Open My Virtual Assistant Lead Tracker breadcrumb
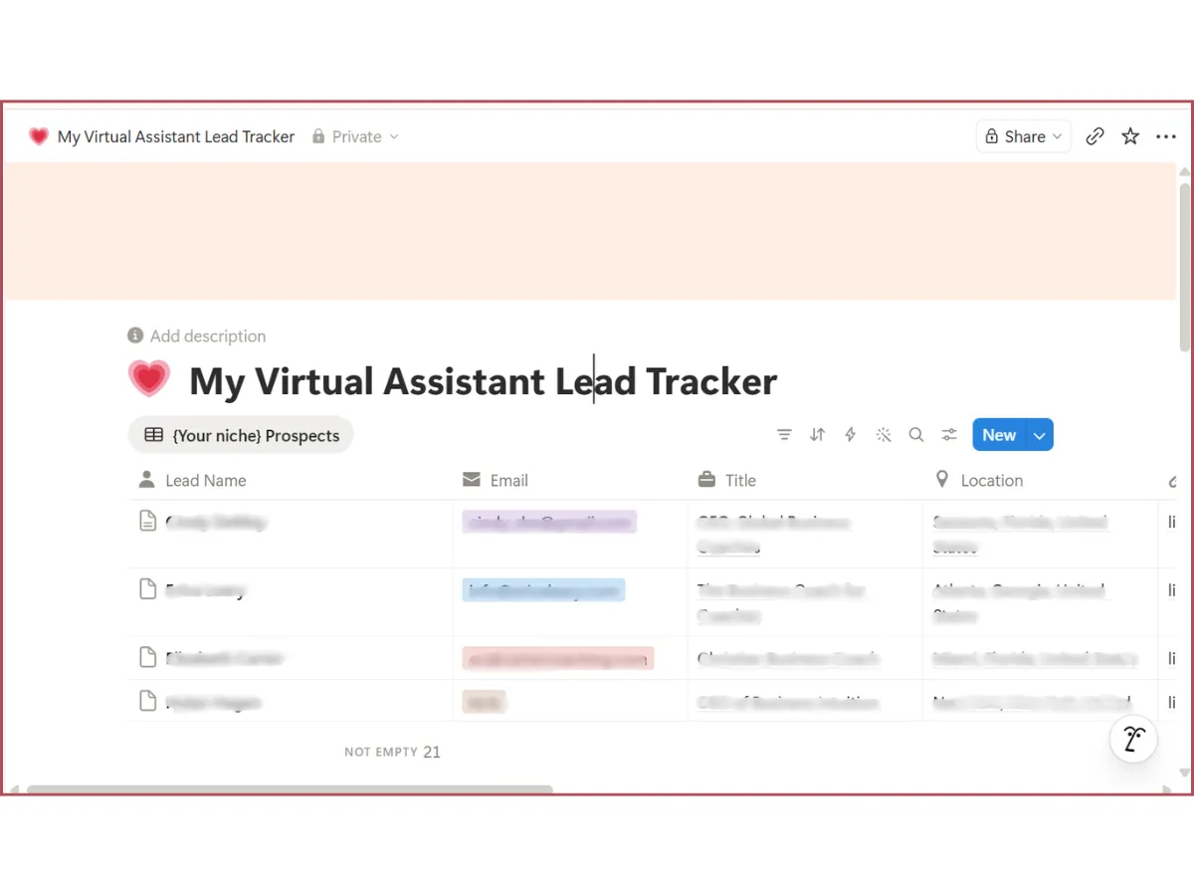Image resolution: width=1194 pixels, height=896 pixels. tap(176, 136)
